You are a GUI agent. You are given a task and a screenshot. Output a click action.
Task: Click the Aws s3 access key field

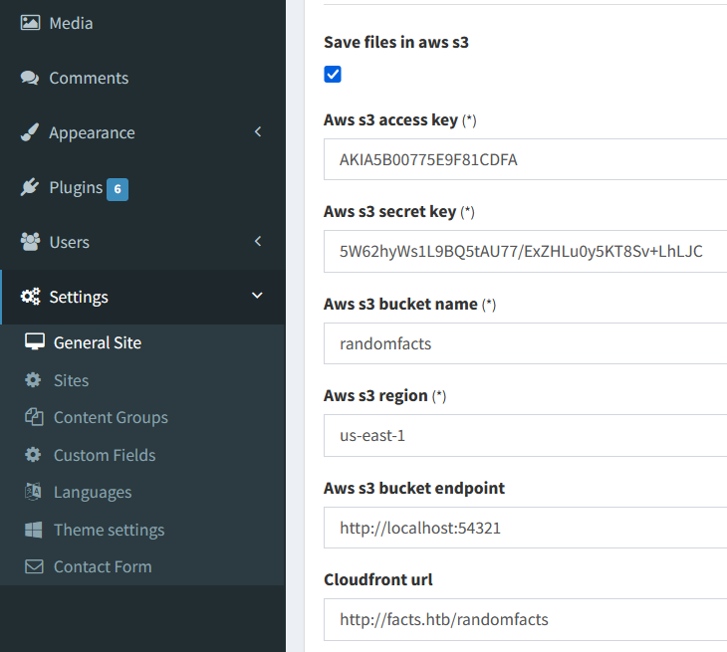(x=526, y=159)
